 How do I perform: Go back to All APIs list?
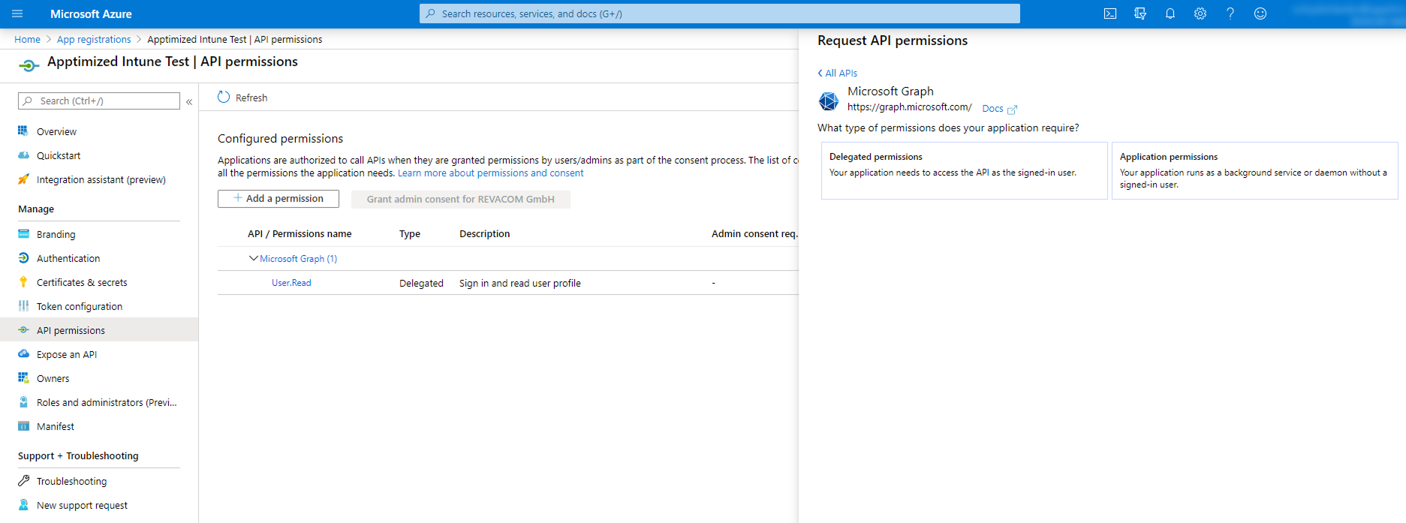pos(837,73)
